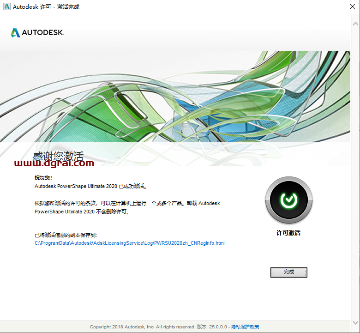360x333 pixels.
Task: Open the 隐私保护政策 privacy policy link
Action: point(245,327)
